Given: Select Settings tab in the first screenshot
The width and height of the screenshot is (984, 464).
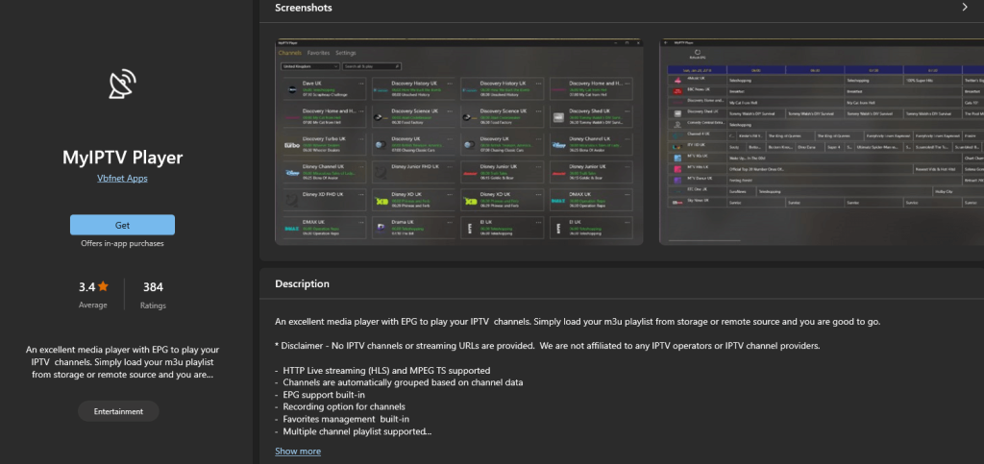Looking at the screenshot, I should pos(346,53).
